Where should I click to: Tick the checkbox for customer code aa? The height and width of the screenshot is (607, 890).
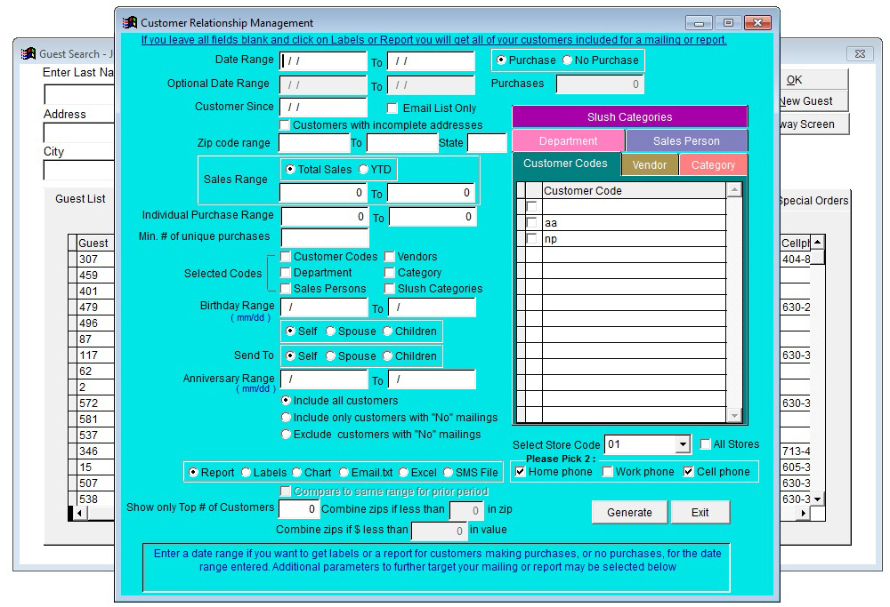pos(532,223)
